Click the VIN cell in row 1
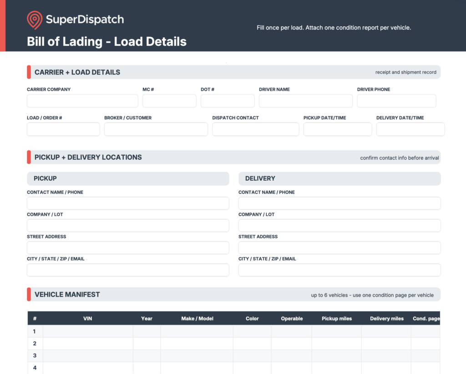This screenshot has width=466, height=374. (x=88, y=331)
